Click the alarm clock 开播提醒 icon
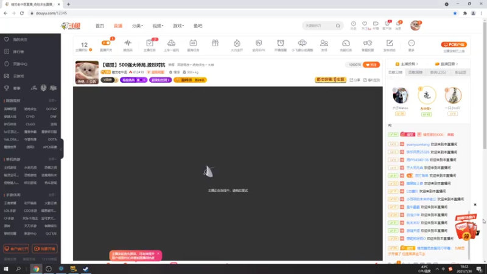The width and height of the screenshot is (487, 274). coord(281,43)
